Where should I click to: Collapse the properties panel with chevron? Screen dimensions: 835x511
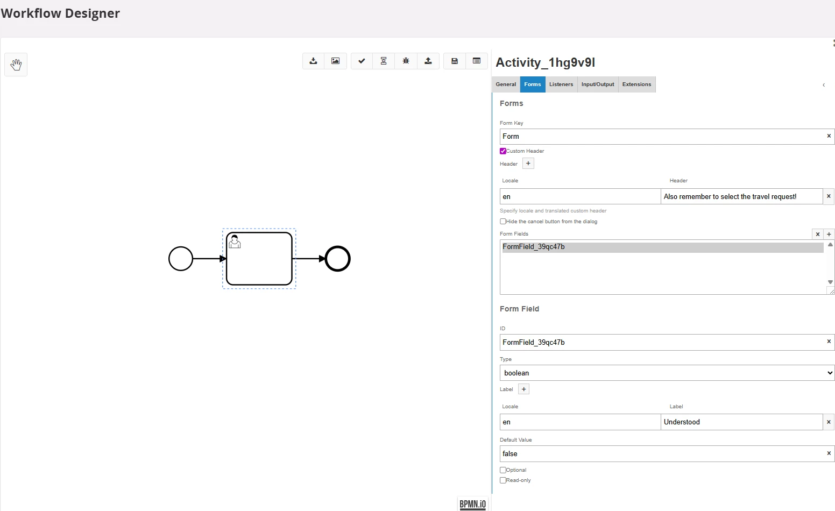(824, 85)
